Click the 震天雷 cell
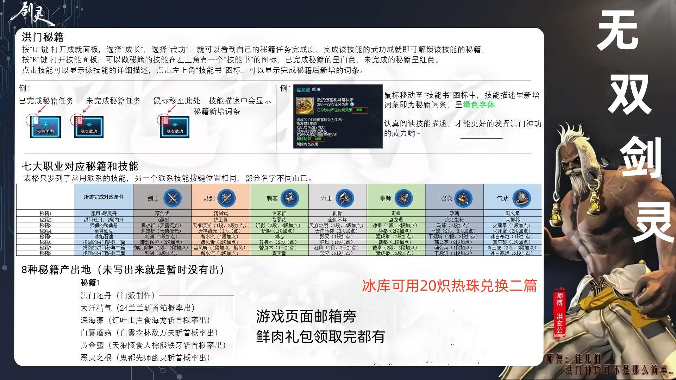 click(x=279, y=253)
